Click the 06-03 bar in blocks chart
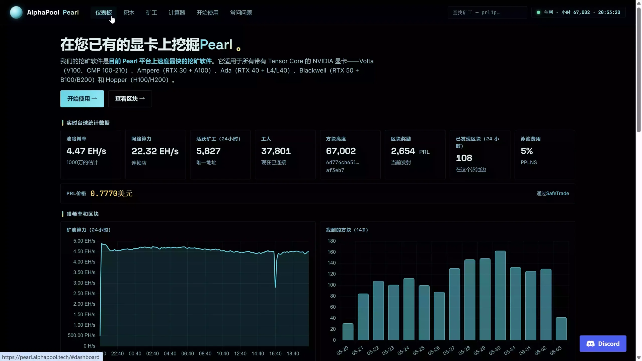 561,329
